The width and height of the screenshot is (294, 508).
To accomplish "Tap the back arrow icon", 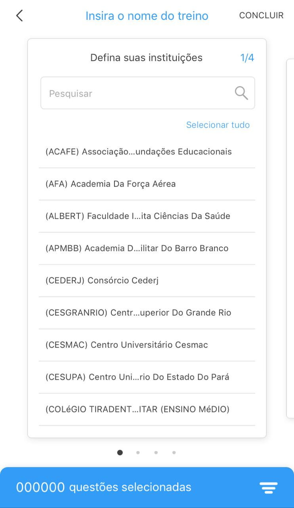I will [19, 16].
